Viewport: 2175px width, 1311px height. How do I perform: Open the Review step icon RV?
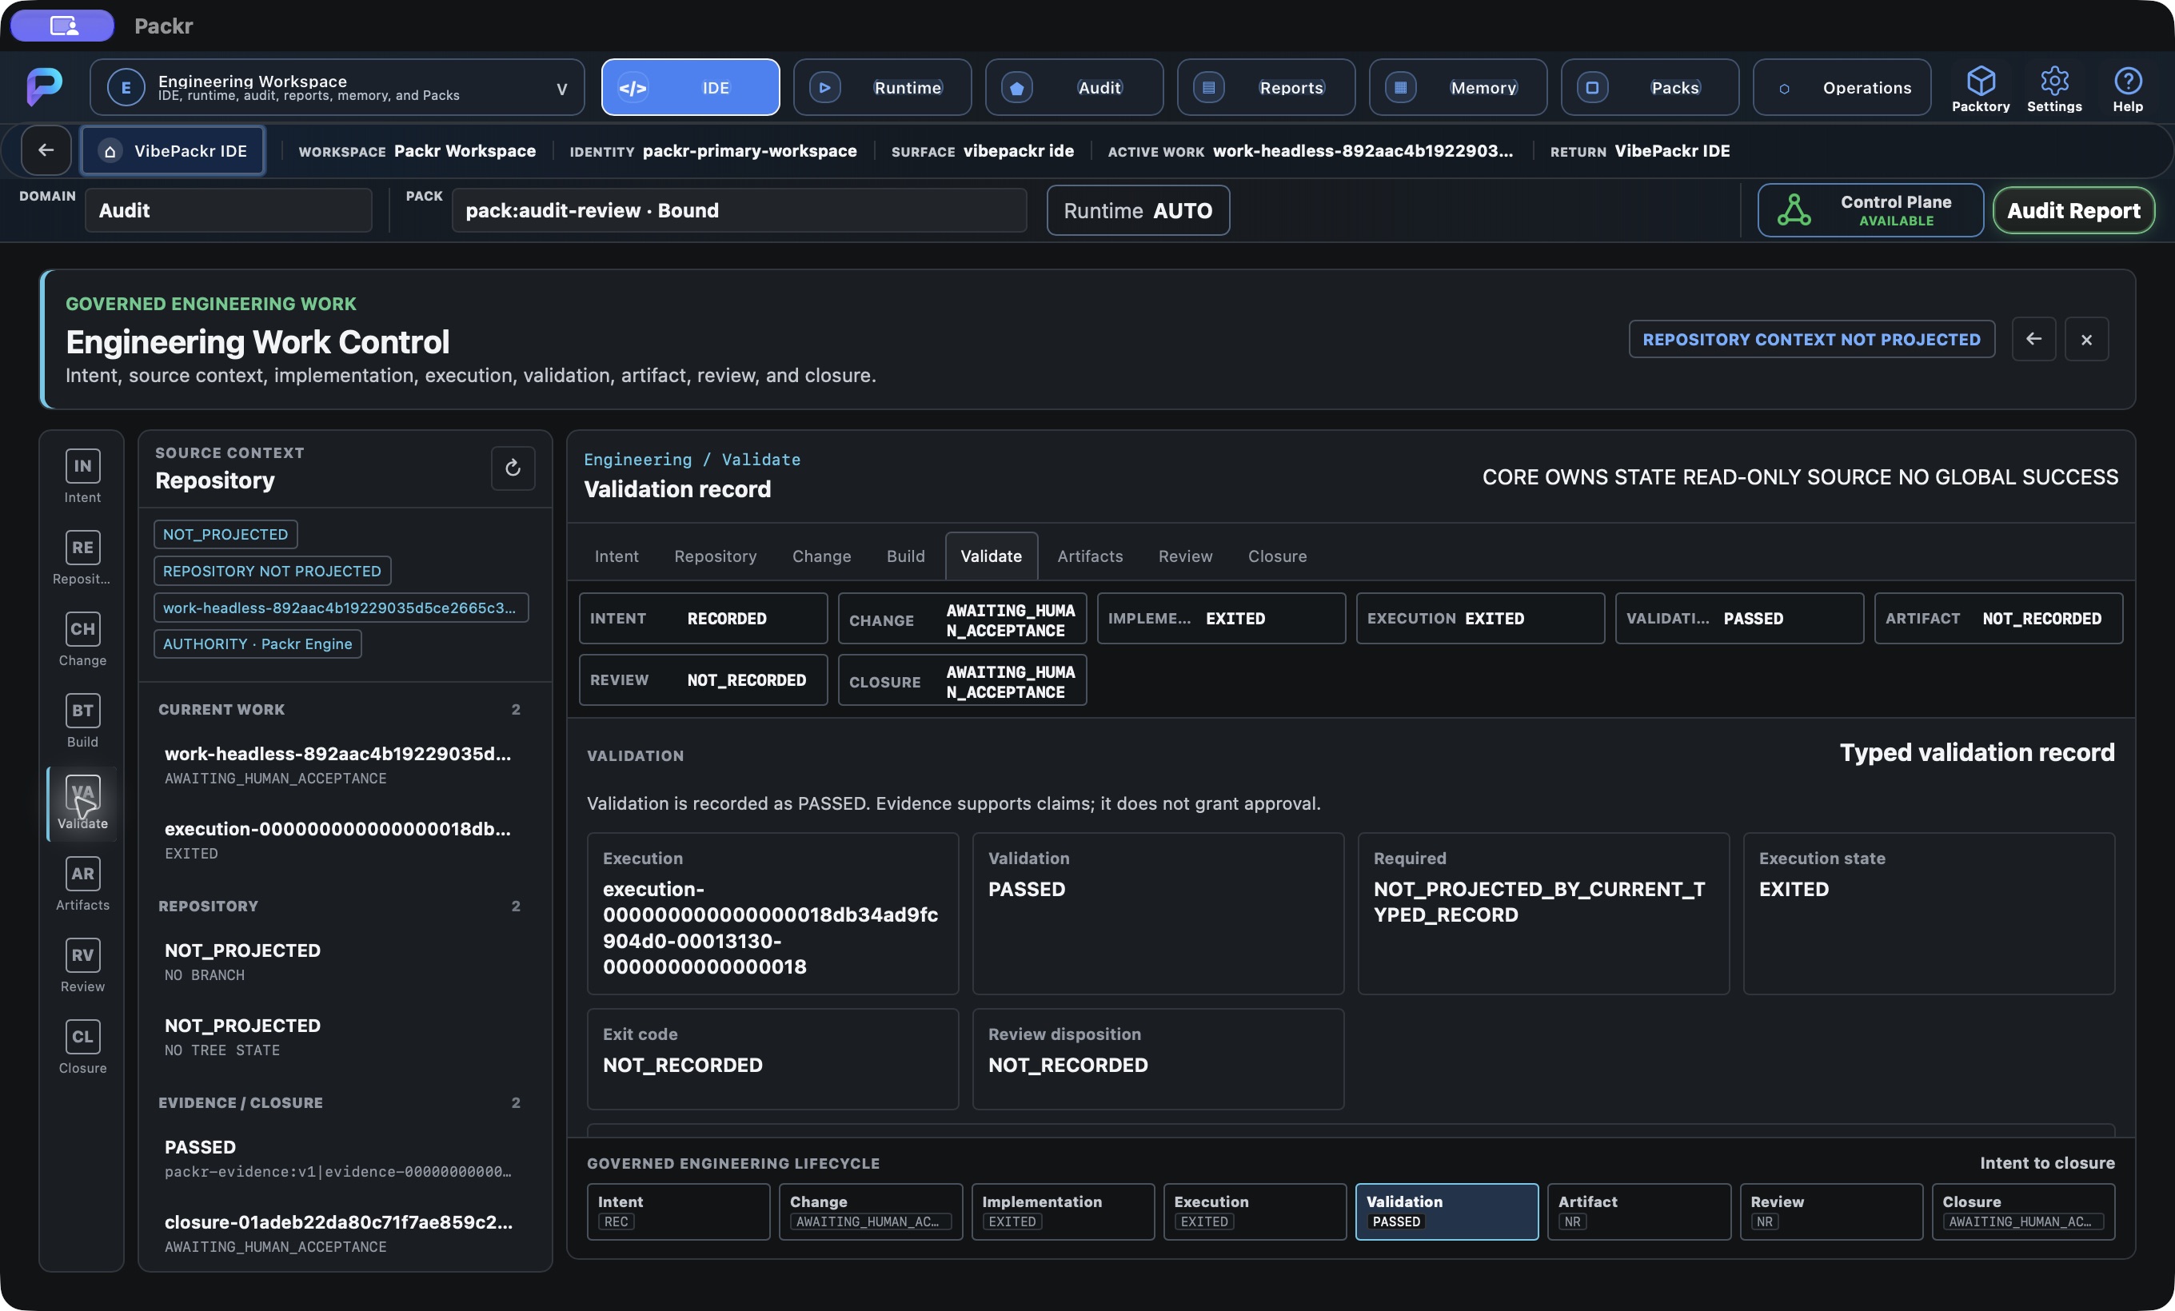coord(82,954)
